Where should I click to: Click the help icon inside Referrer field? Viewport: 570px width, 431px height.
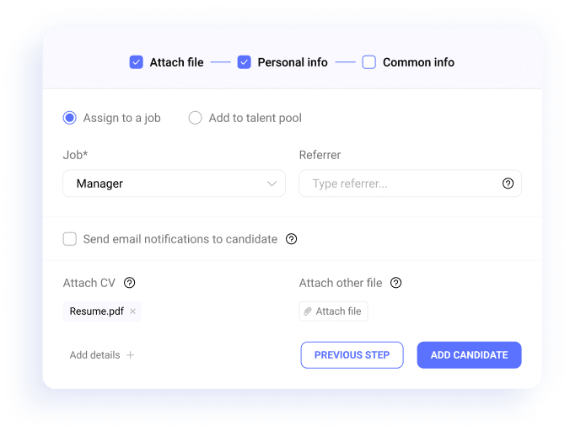508,184
